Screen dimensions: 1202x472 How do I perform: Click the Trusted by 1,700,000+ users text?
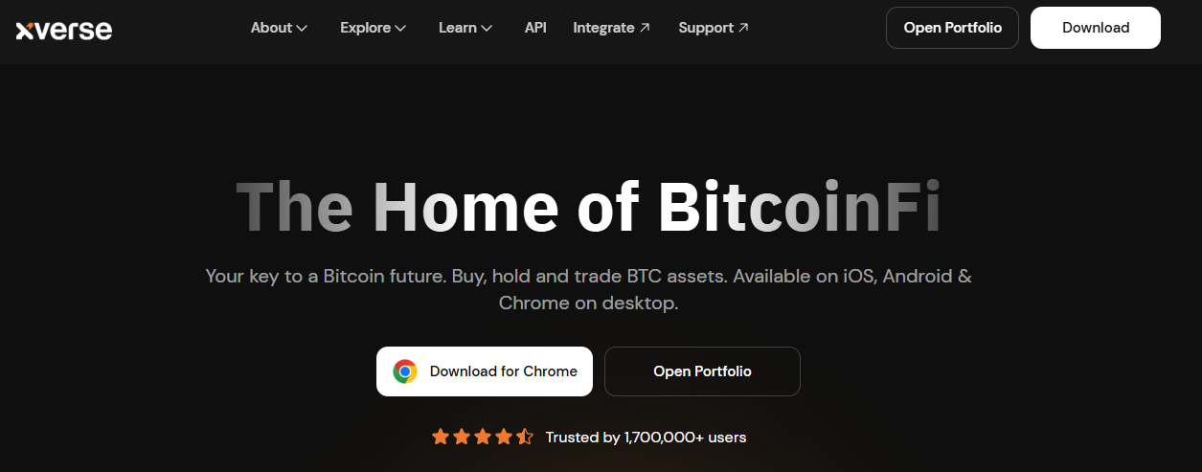coord(646,438)
